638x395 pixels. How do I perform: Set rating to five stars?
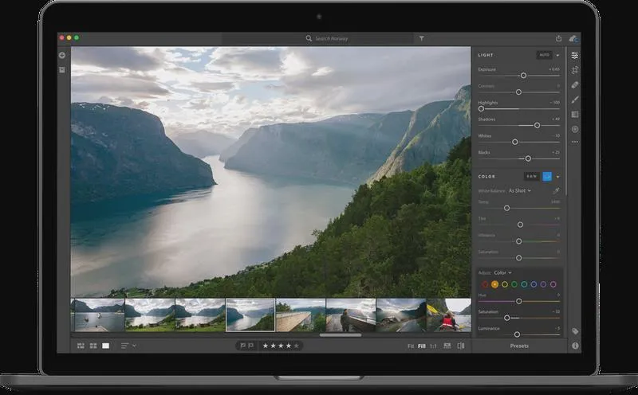pyautogui.click(x=296, y=346)
